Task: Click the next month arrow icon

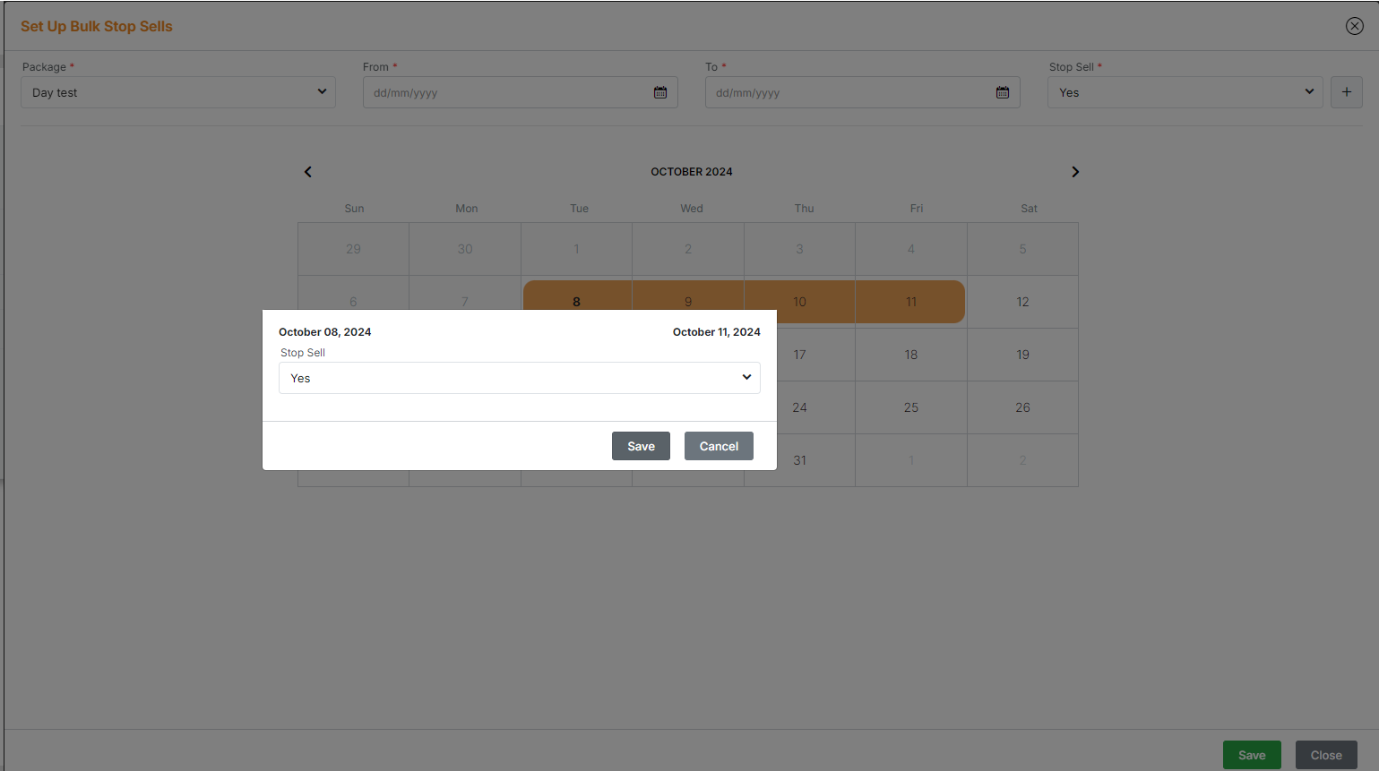Action: pyautogui.click(x=1075, y=172)
